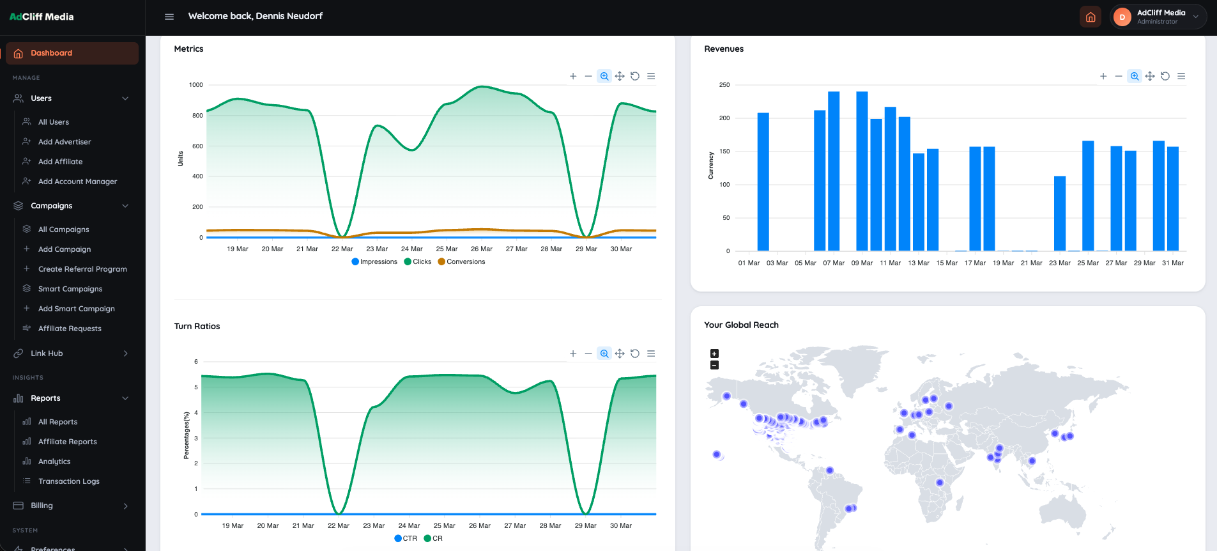Click the Reports bar-chart icon
This screenshot has width=1217, height=551.
click(19, 398)
